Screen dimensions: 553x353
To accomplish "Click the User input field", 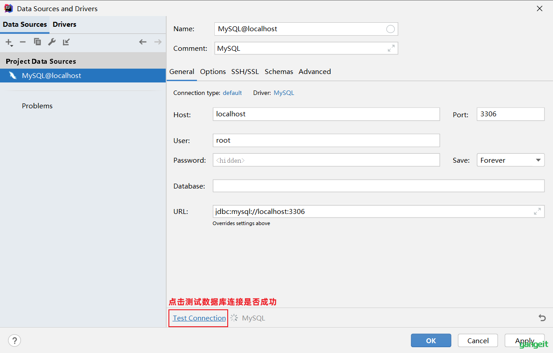I will pyautogui.click(x=326, y=140).
